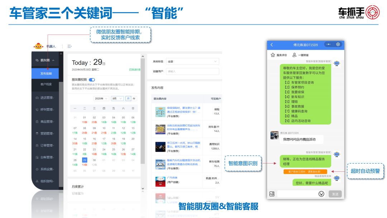This screenshot has height=218, width=387.
Task: Open the 广汽传祺 post link
Action: point(172,178)
